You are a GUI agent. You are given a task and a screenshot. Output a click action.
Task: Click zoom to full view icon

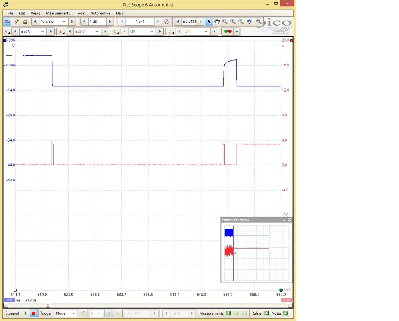coord(259,22)
